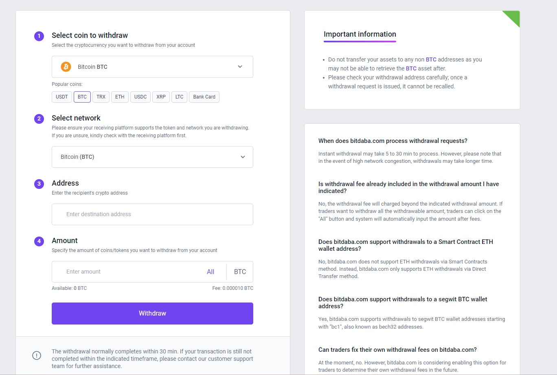Screen dimensions: 557x375
Task: Choose the ETH popular coin chip
Action: pyautogui.click(x=120, y=97)
